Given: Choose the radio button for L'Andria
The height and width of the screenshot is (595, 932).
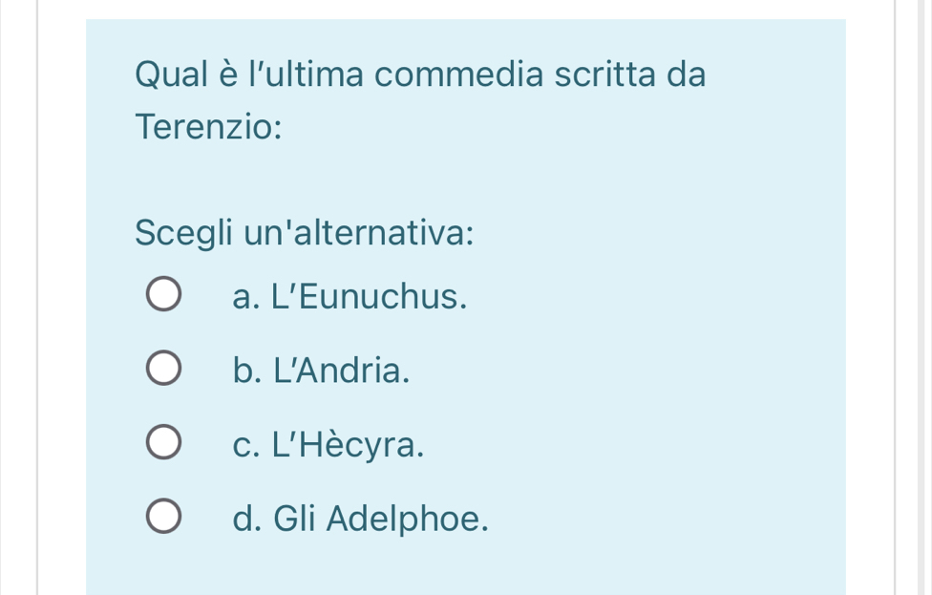Looking at the screenshot, I should click(x=163, y=370).
